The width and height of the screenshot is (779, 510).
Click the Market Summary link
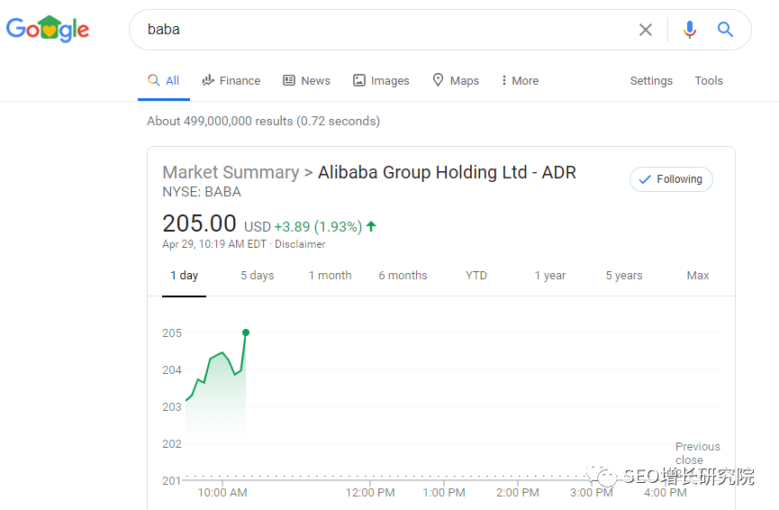pos(231,172)
